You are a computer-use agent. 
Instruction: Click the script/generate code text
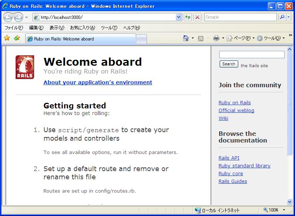(88, 130)
